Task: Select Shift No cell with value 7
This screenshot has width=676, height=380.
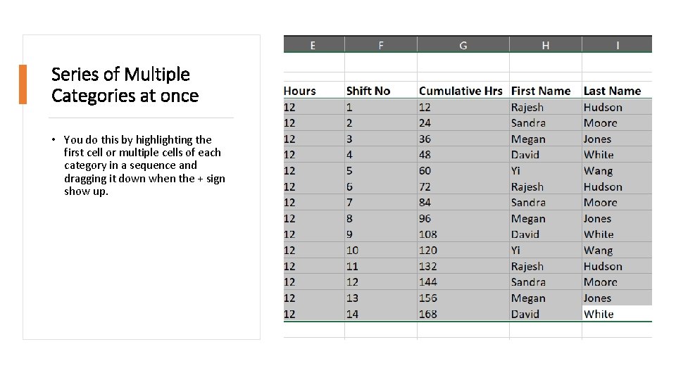Action: (381, 203)
